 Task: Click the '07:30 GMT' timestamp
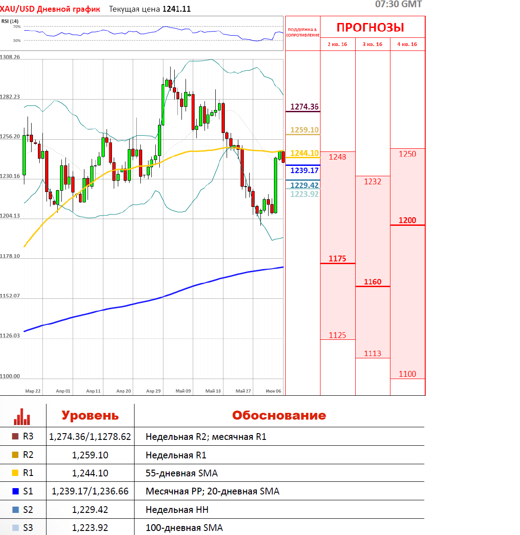pos(399,4)
